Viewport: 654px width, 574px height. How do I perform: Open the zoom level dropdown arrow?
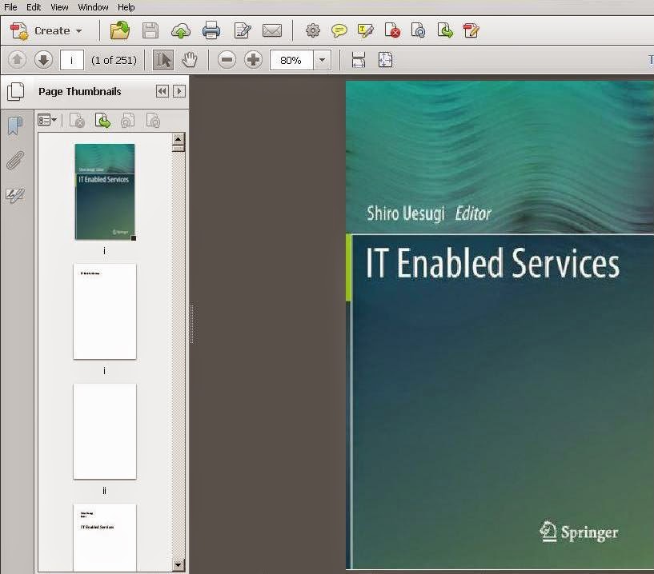click(x=322, y=61)
